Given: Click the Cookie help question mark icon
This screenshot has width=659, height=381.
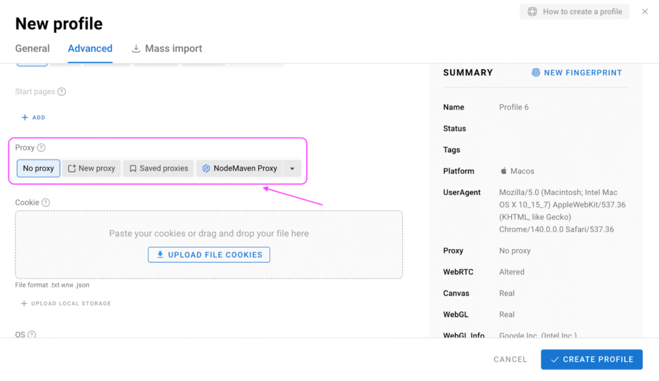Looking at the screenshot, I should coord(46,203).
